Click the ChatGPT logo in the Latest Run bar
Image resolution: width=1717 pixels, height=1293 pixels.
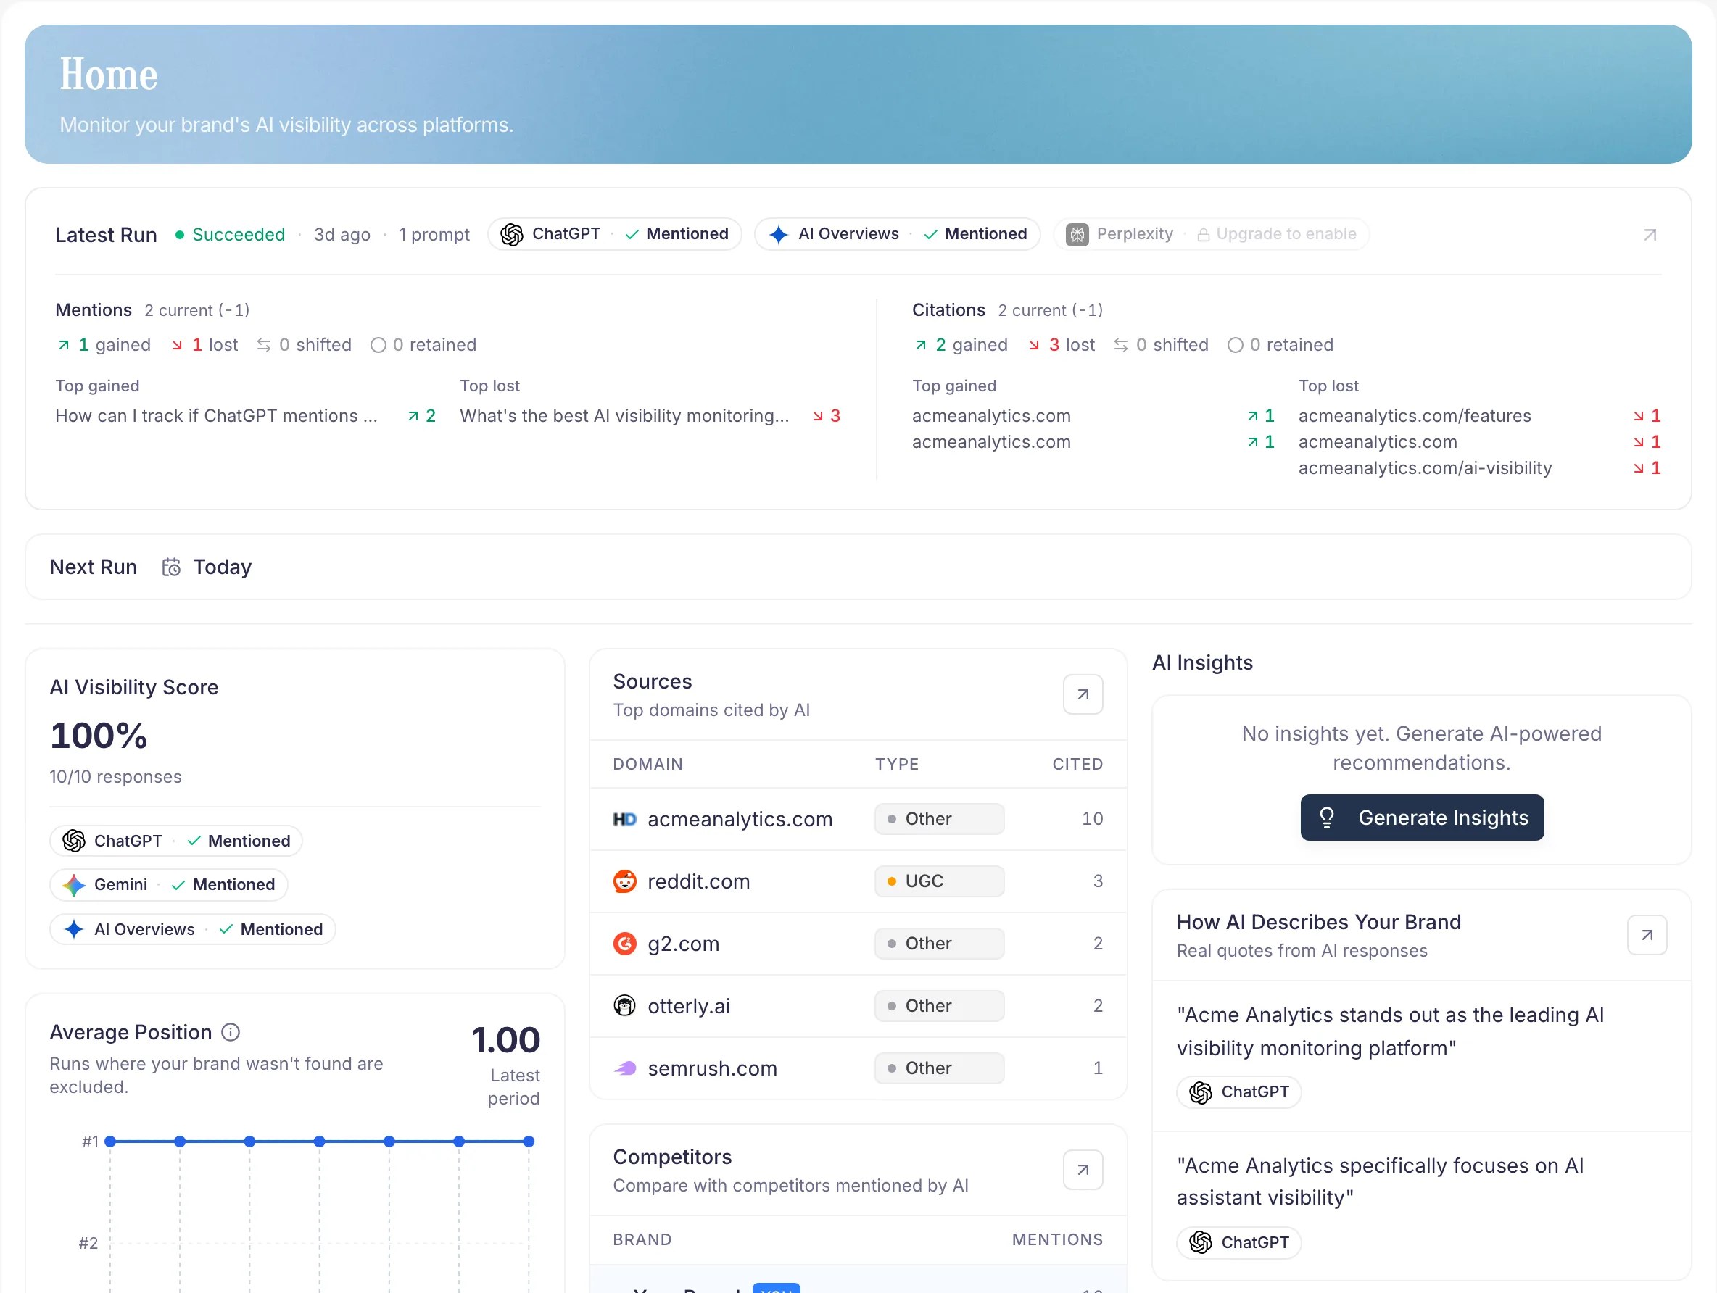coord(513,234)
